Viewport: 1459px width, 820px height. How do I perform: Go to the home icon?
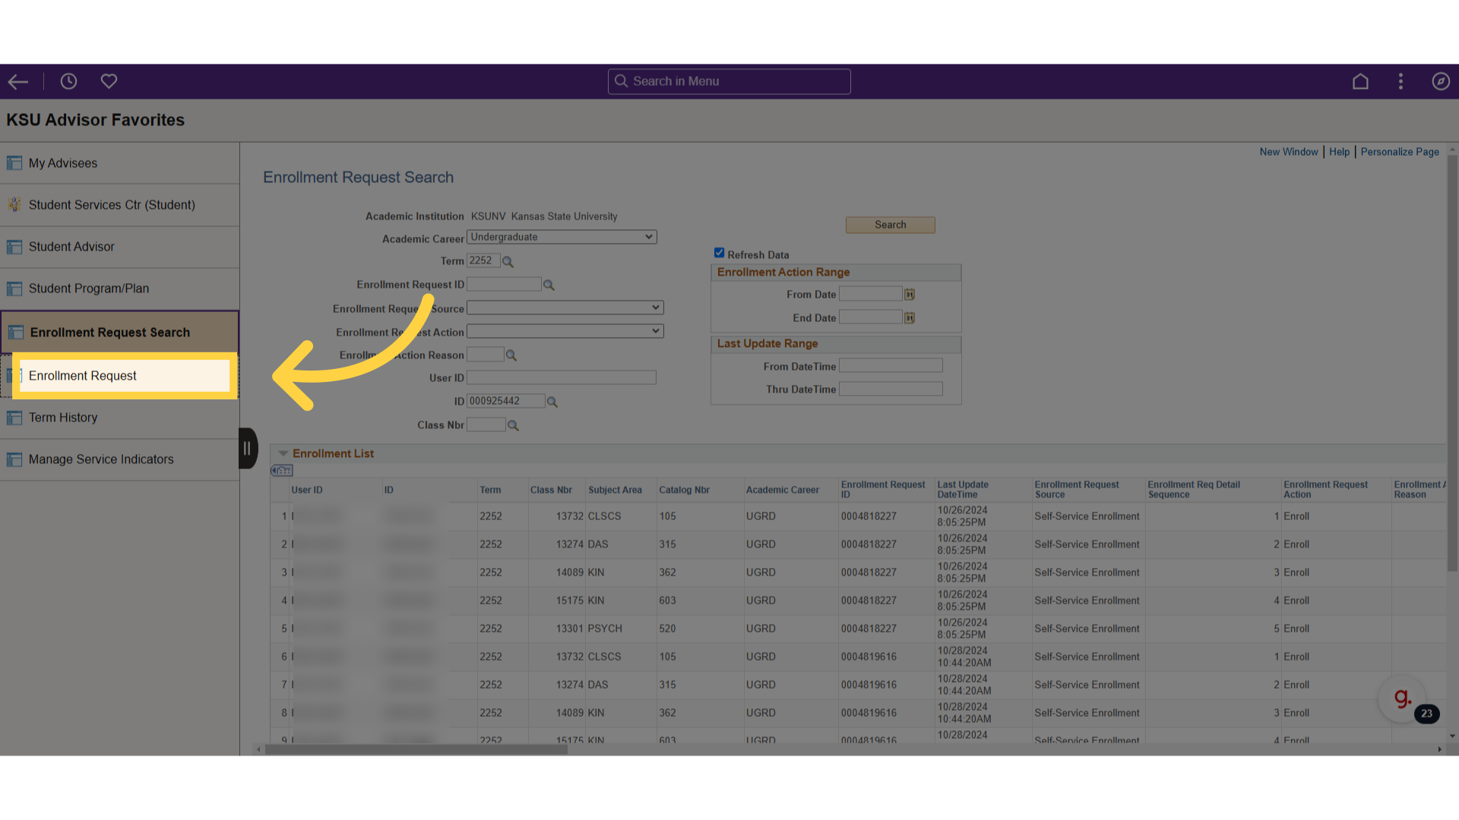point(1360,81)
